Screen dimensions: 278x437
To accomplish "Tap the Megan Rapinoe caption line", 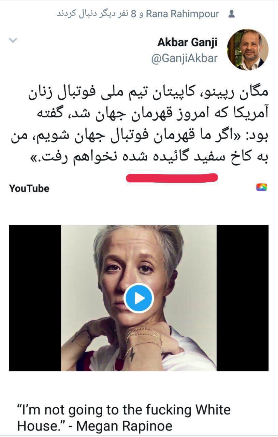I will point(95,426).
